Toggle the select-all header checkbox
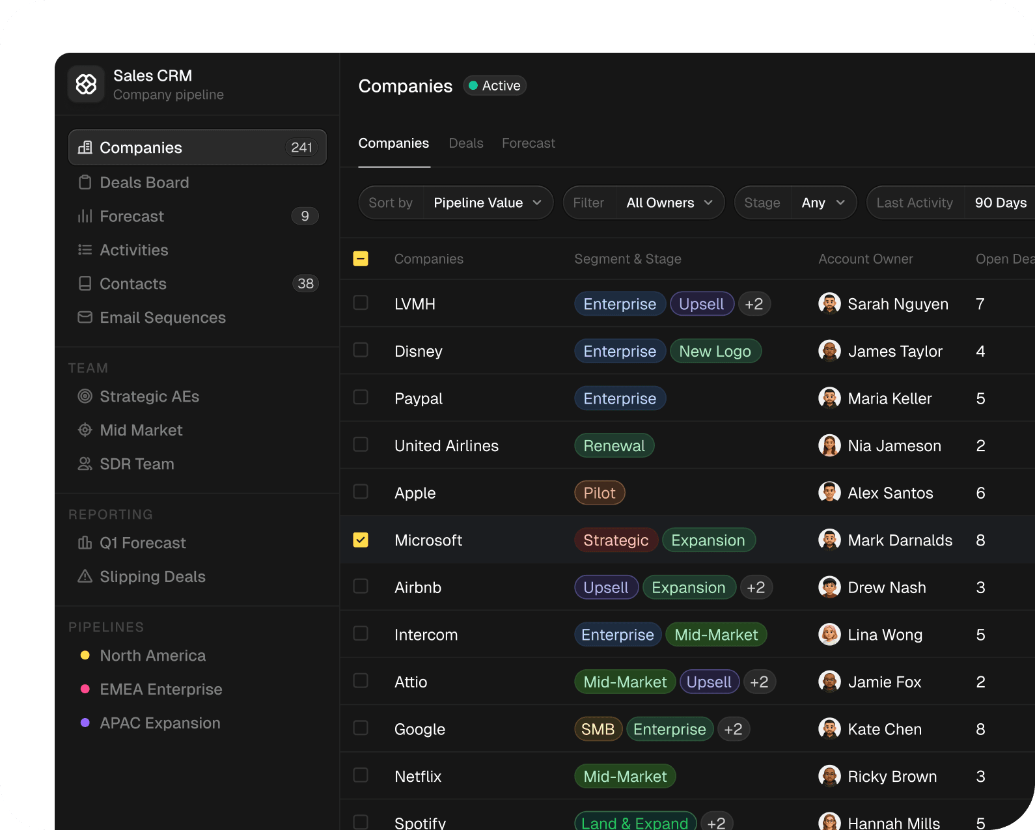This screenshot has height=830, width=1035. 361,258
